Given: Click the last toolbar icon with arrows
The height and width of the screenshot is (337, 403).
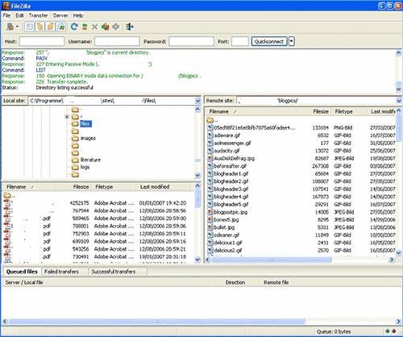Looking at the screenshot, I should coord(130,27).
